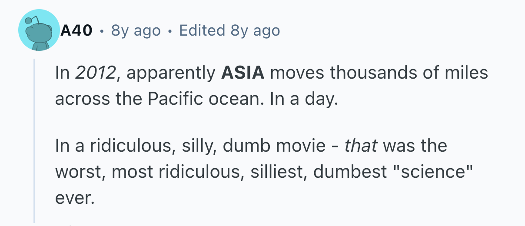Click the final word "ever."
The image size is (525, 226).
pyautogui.click(x=74, y=198)
